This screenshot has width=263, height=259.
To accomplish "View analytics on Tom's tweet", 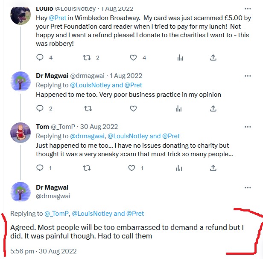I will 180,168.
